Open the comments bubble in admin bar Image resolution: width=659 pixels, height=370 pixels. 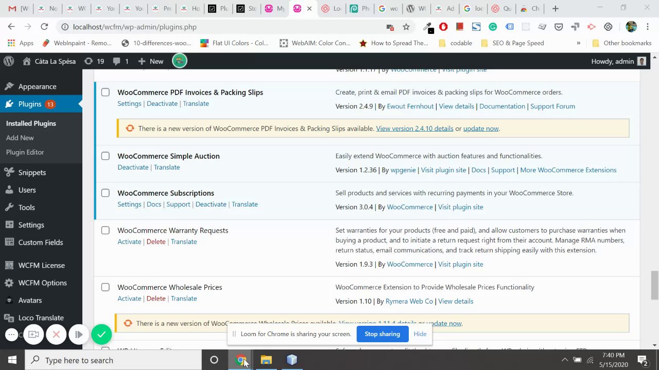click(120, 61)
